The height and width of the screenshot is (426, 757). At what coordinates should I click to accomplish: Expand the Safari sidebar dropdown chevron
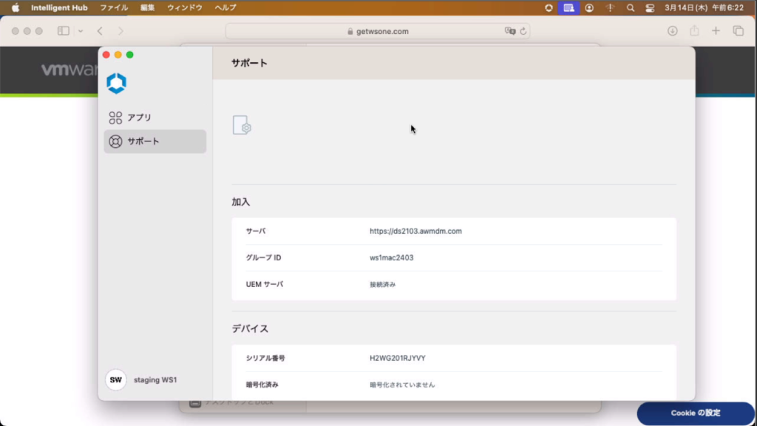(81, 31)
